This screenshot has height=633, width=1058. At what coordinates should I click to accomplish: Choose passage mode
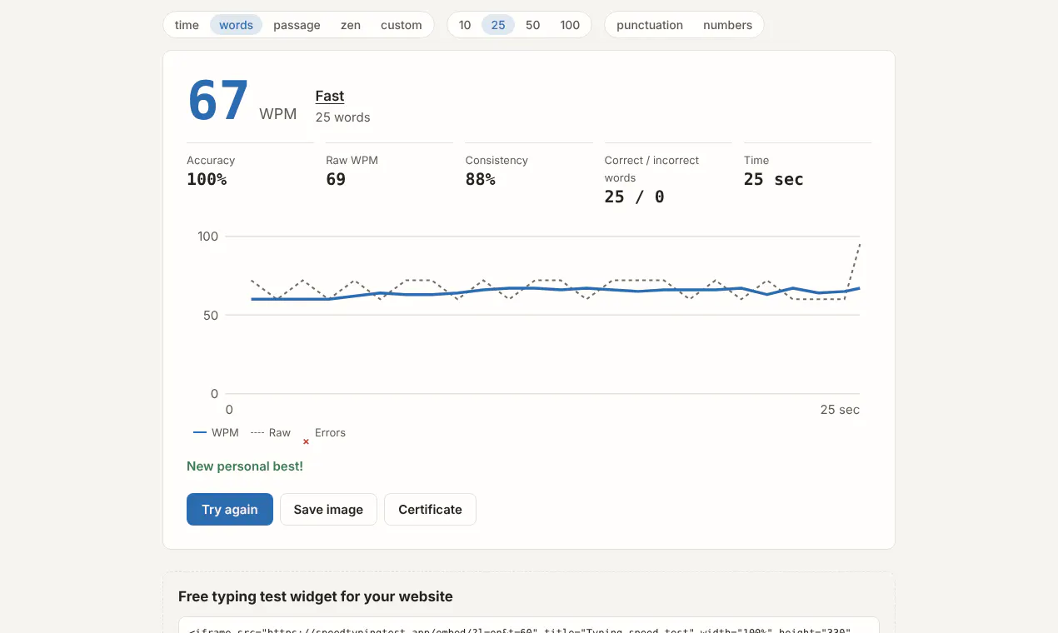tap(297, 25)
